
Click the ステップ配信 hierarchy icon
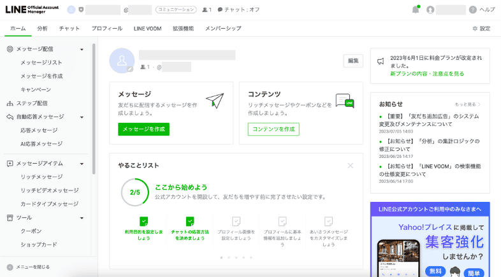tap(10, 103)
